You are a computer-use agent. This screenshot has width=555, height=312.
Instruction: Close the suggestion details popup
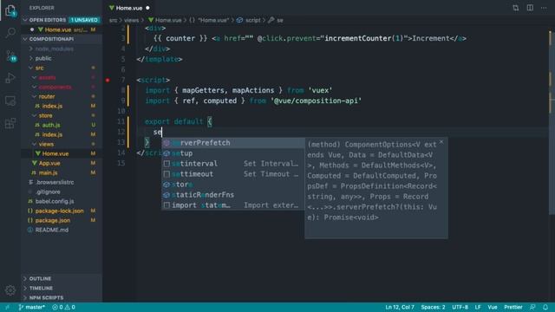441,142
